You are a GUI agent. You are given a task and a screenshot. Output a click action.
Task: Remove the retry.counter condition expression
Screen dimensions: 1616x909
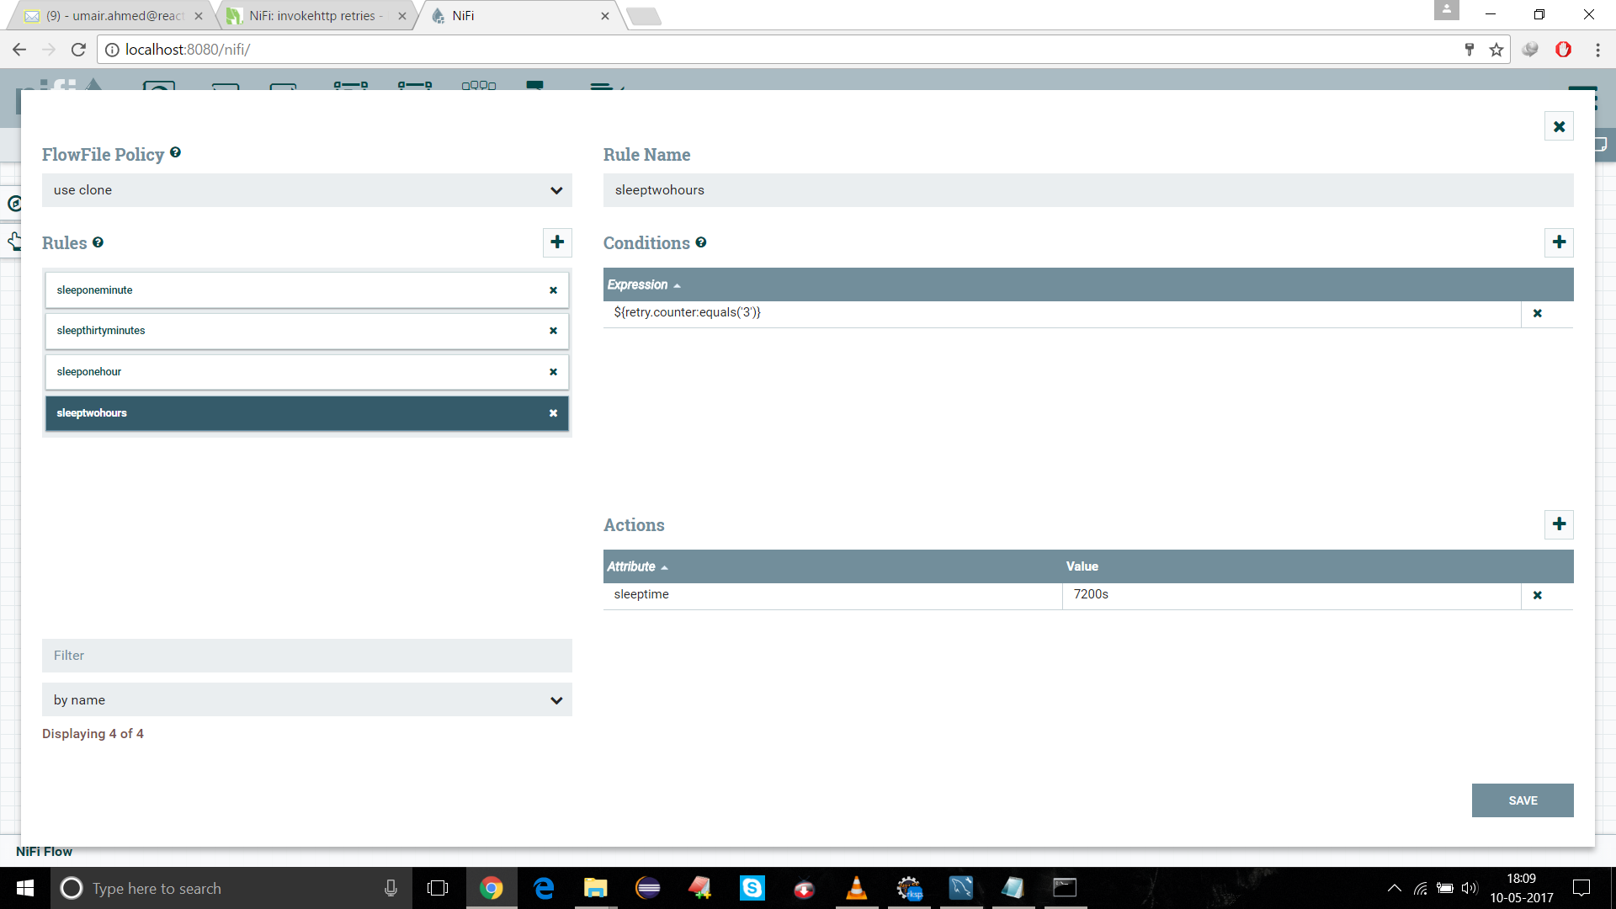click(x=1538, y=313)
